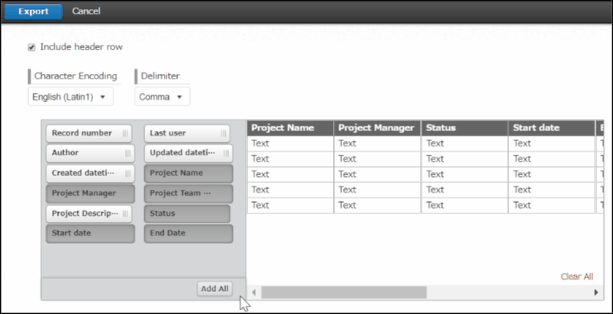Click grip icon on Project Description field
The image size is (613, 314).
pos(127,213)
